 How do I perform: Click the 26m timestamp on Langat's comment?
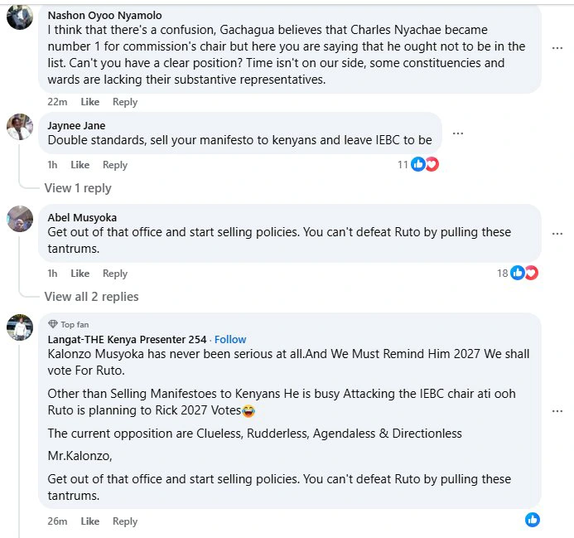[x=57, y=521]
